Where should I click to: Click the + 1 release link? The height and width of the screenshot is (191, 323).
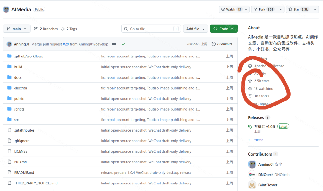coord(255,140)
